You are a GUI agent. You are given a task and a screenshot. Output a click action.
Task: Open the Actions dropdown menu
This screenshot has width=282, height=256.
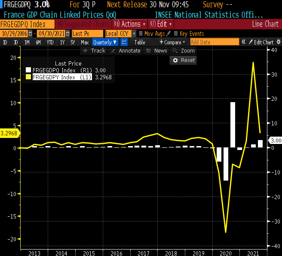pos(132,24)
